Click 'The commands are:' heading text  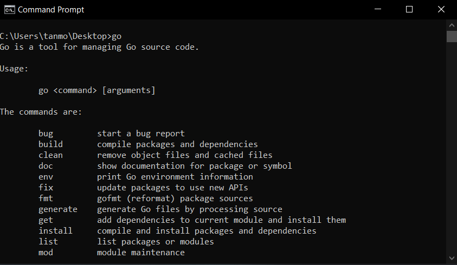pos(41,112)
